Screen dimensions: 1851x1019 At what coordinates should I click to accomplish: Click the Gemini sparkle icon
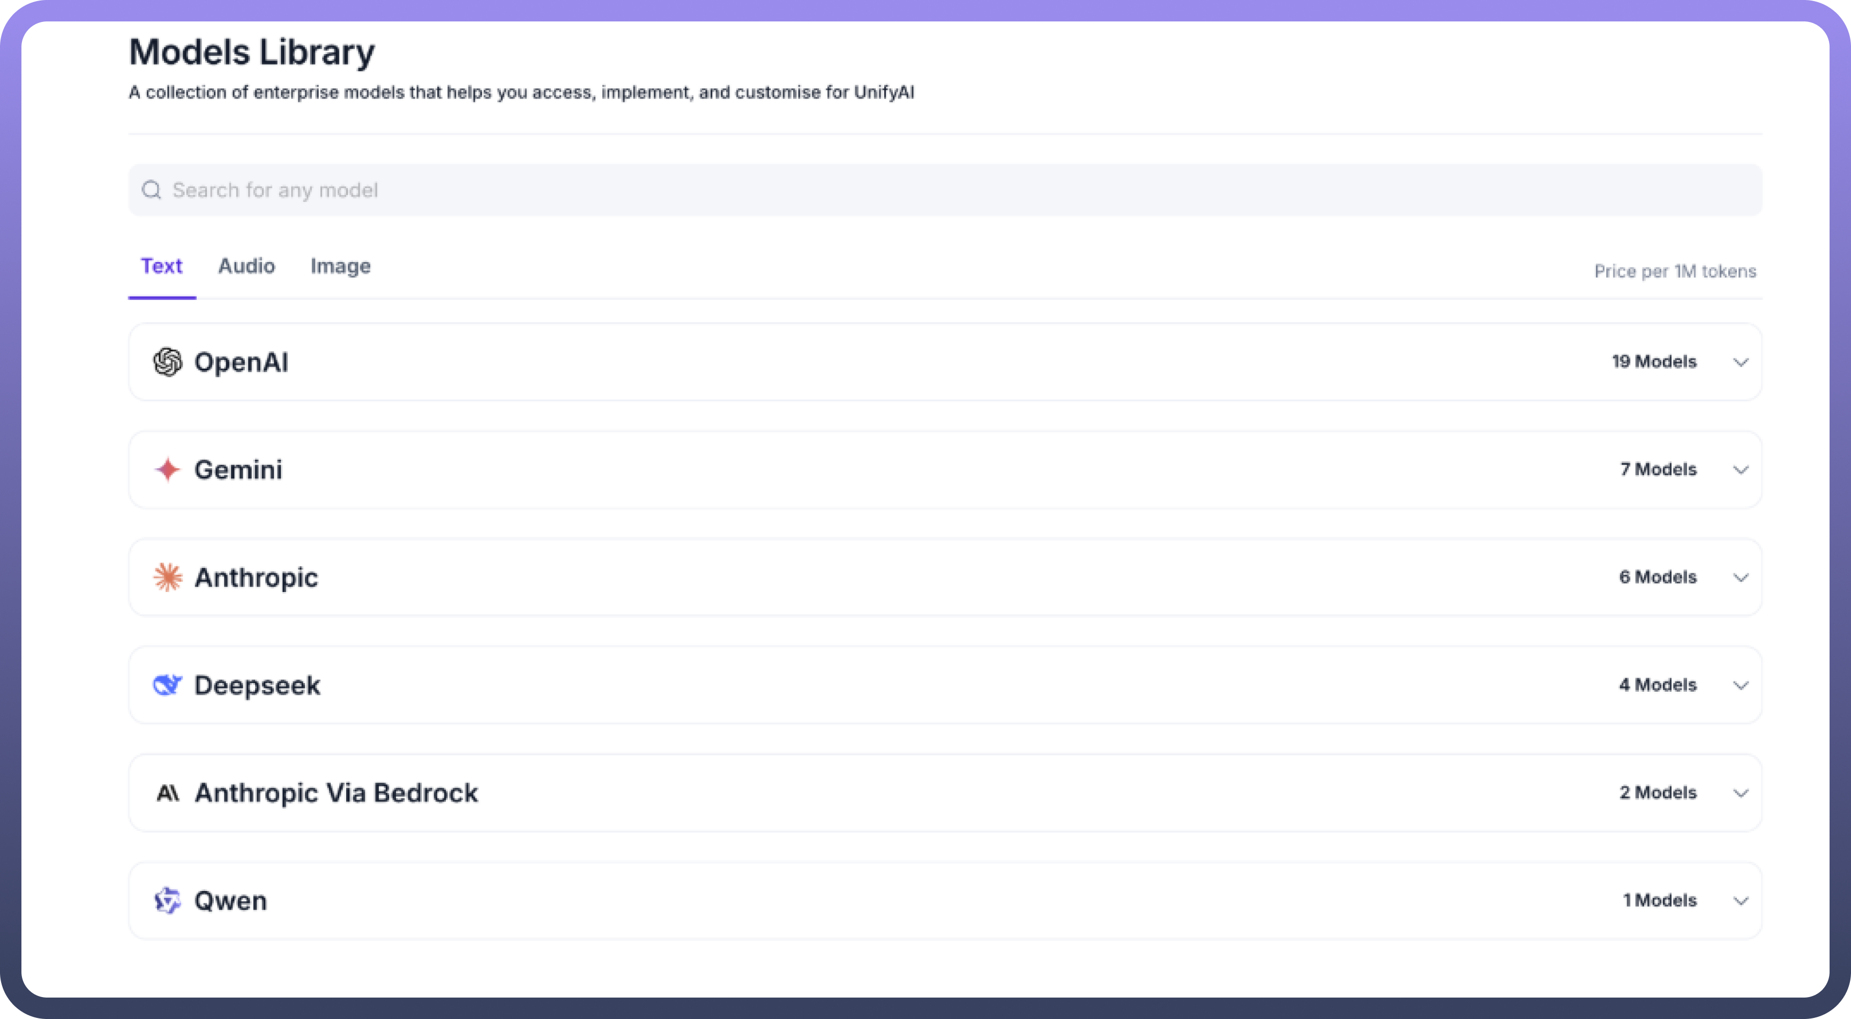(167, 470)
